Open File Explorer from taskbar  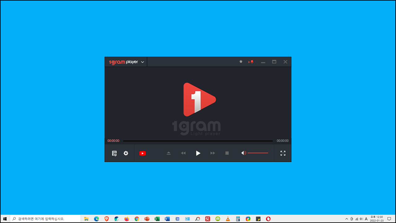tap(86, 219)
